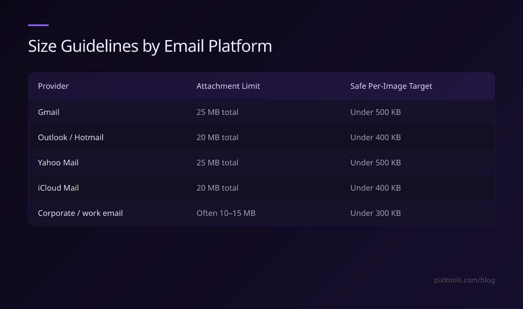Select "20 MB total" in the Outlook / Hotmail row
Screen dimensions: 523x309
tap(217, 138)
